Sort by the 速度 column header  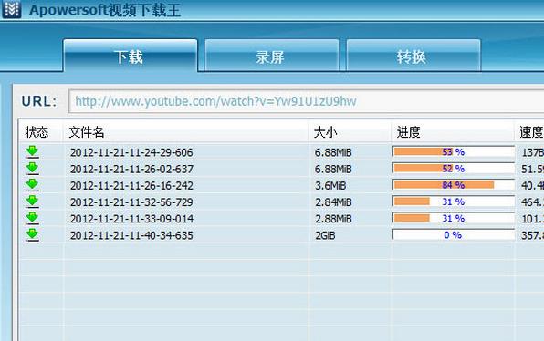tap(529, 132)
